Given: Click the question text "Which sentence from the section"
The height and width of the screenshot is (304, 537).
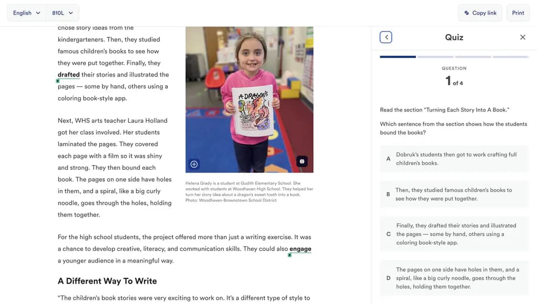Looking at the screenshot, I should coord(454,128).
